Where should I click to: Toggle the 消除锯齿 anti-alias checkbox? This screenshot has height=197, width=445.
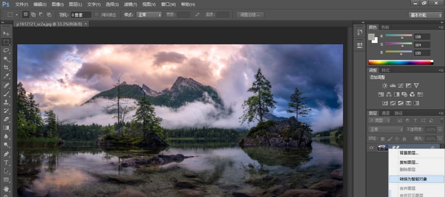coord(97,15)
